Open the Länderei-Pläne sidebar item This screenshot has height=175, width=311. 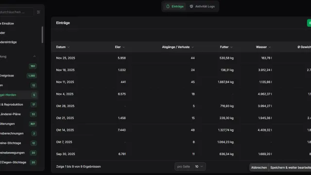(x=18, y=114)
